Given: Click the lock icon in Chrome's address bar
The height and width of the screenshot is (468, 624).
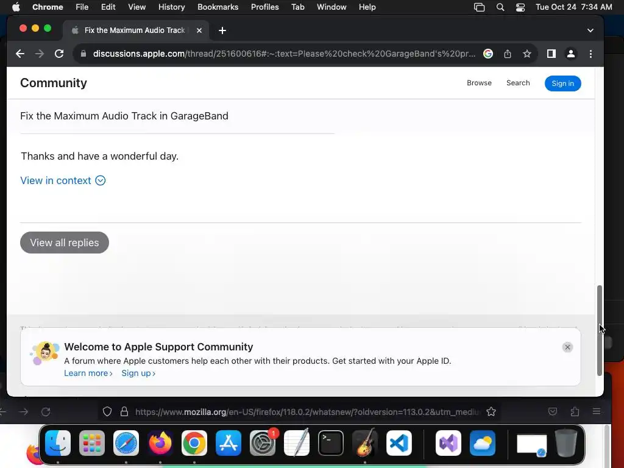Looking at the screenshot, I should [x=83, y=54].
